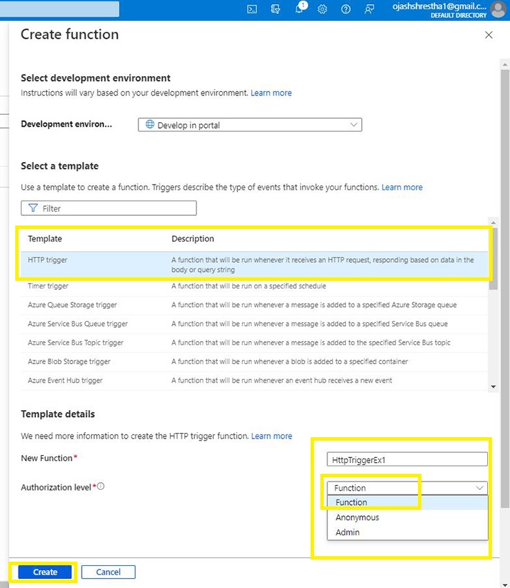Edit the New Function name field
This screenshot has height=588, width=510.
[407, 459]
